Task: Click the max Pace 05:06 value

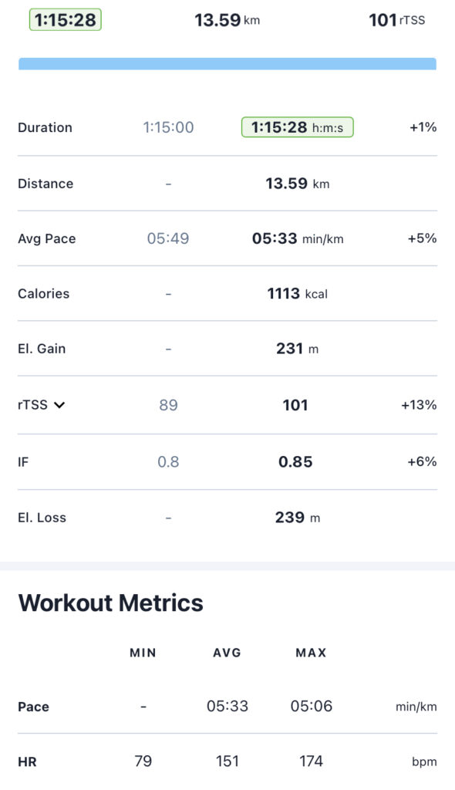Action: coord(312,707)
